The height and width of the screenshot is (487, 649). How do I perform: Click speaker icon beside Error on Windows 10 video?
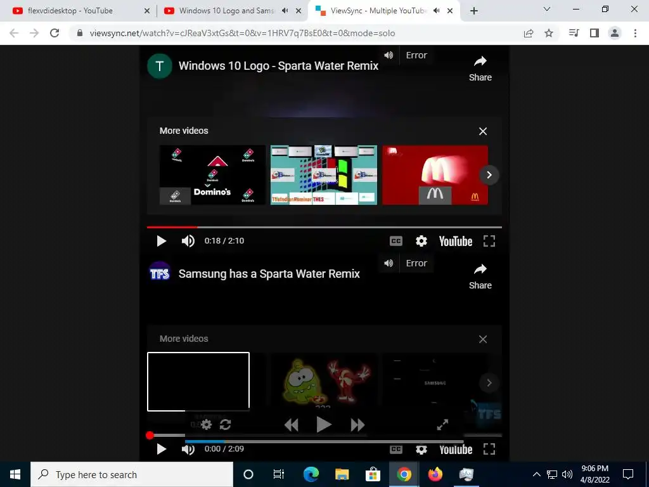pos(389,55)
